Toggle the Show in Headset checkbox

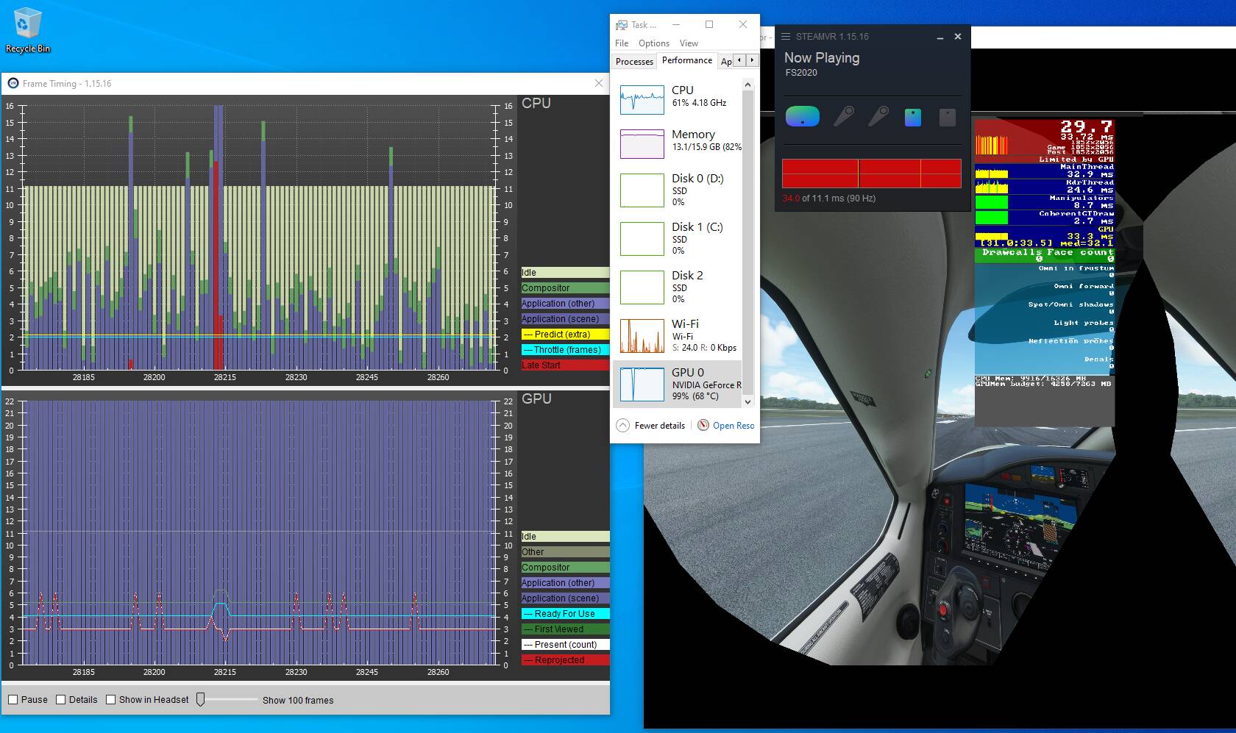click(111, 700)
